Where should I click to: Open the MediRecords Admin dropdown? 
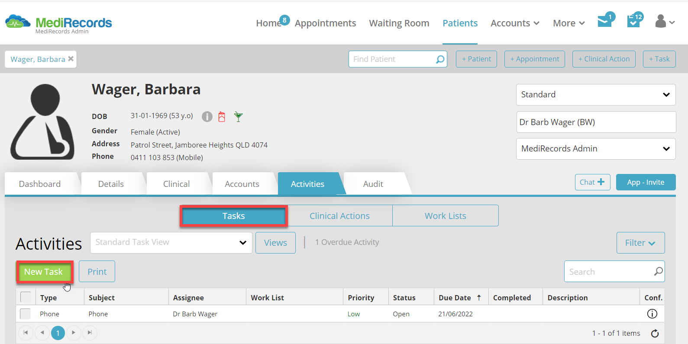tap(596, 148)
